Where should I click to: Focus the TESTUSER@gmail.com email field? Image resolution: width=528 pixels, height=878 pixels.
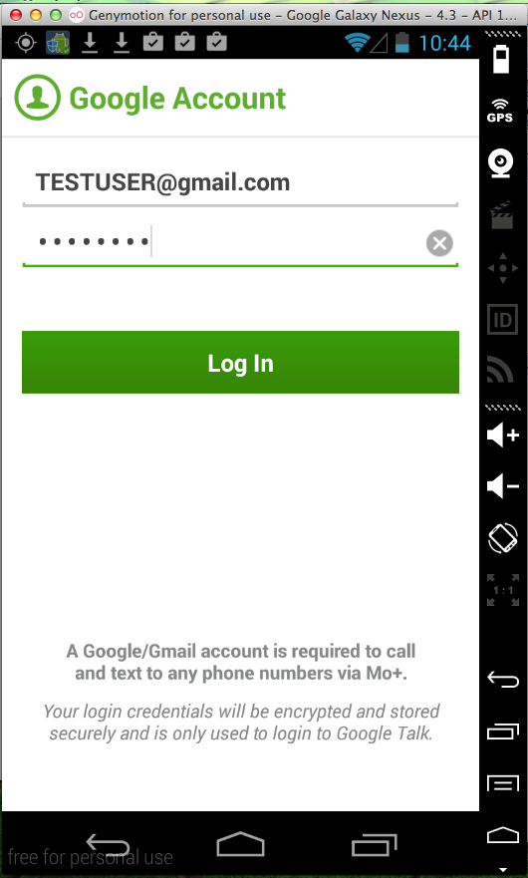click(240, 184)
